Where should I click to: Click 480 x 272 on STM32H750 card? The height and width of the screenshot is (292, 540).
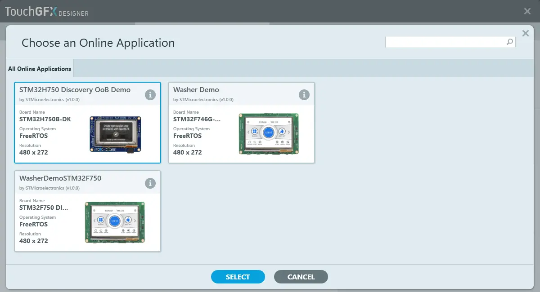click(x=33, y=153)
